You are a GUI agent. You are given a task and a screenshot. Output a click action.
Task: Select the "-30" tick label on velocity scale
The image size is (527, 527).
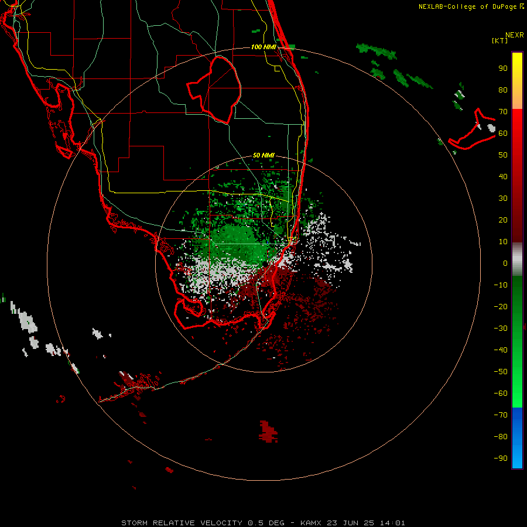(x=501, y=328)
